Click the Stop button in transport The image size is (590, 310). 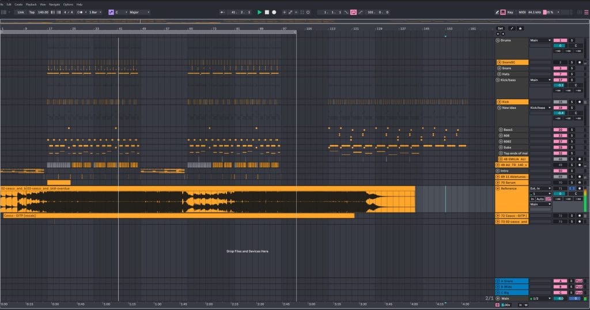tap(267, 12)
